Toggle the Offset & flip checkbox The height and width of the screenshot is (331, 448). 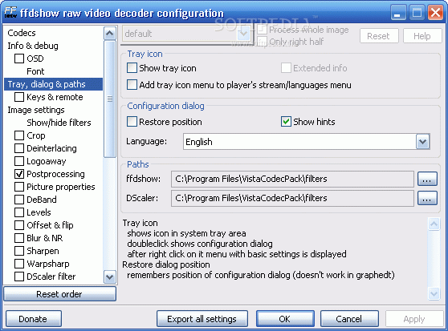click(19, 225)
